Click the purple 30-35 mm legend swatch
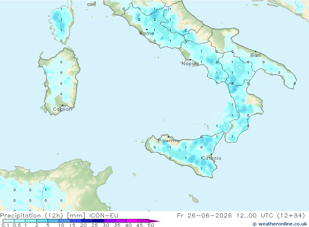Viewport: 309px width, 227px height. click(110, 221)
